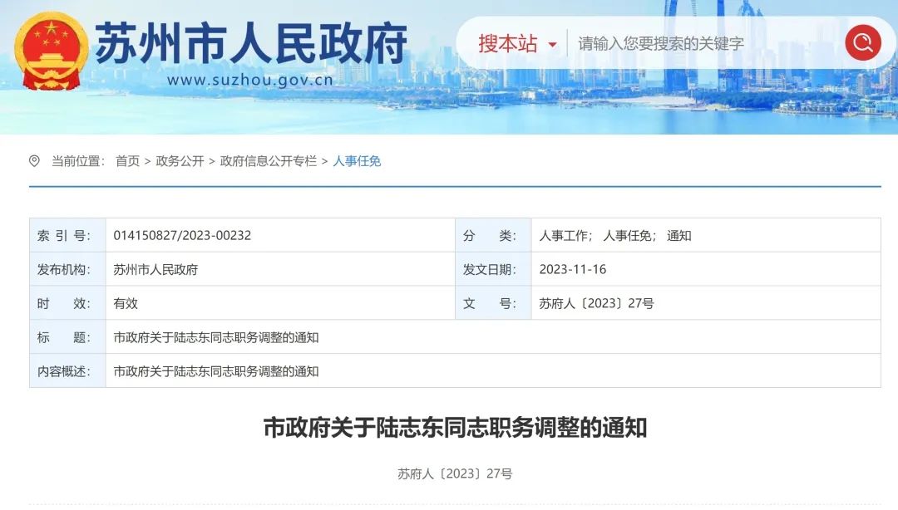Click the national emblem logo
The image size is (898, 510).
(x=52, y=51)
